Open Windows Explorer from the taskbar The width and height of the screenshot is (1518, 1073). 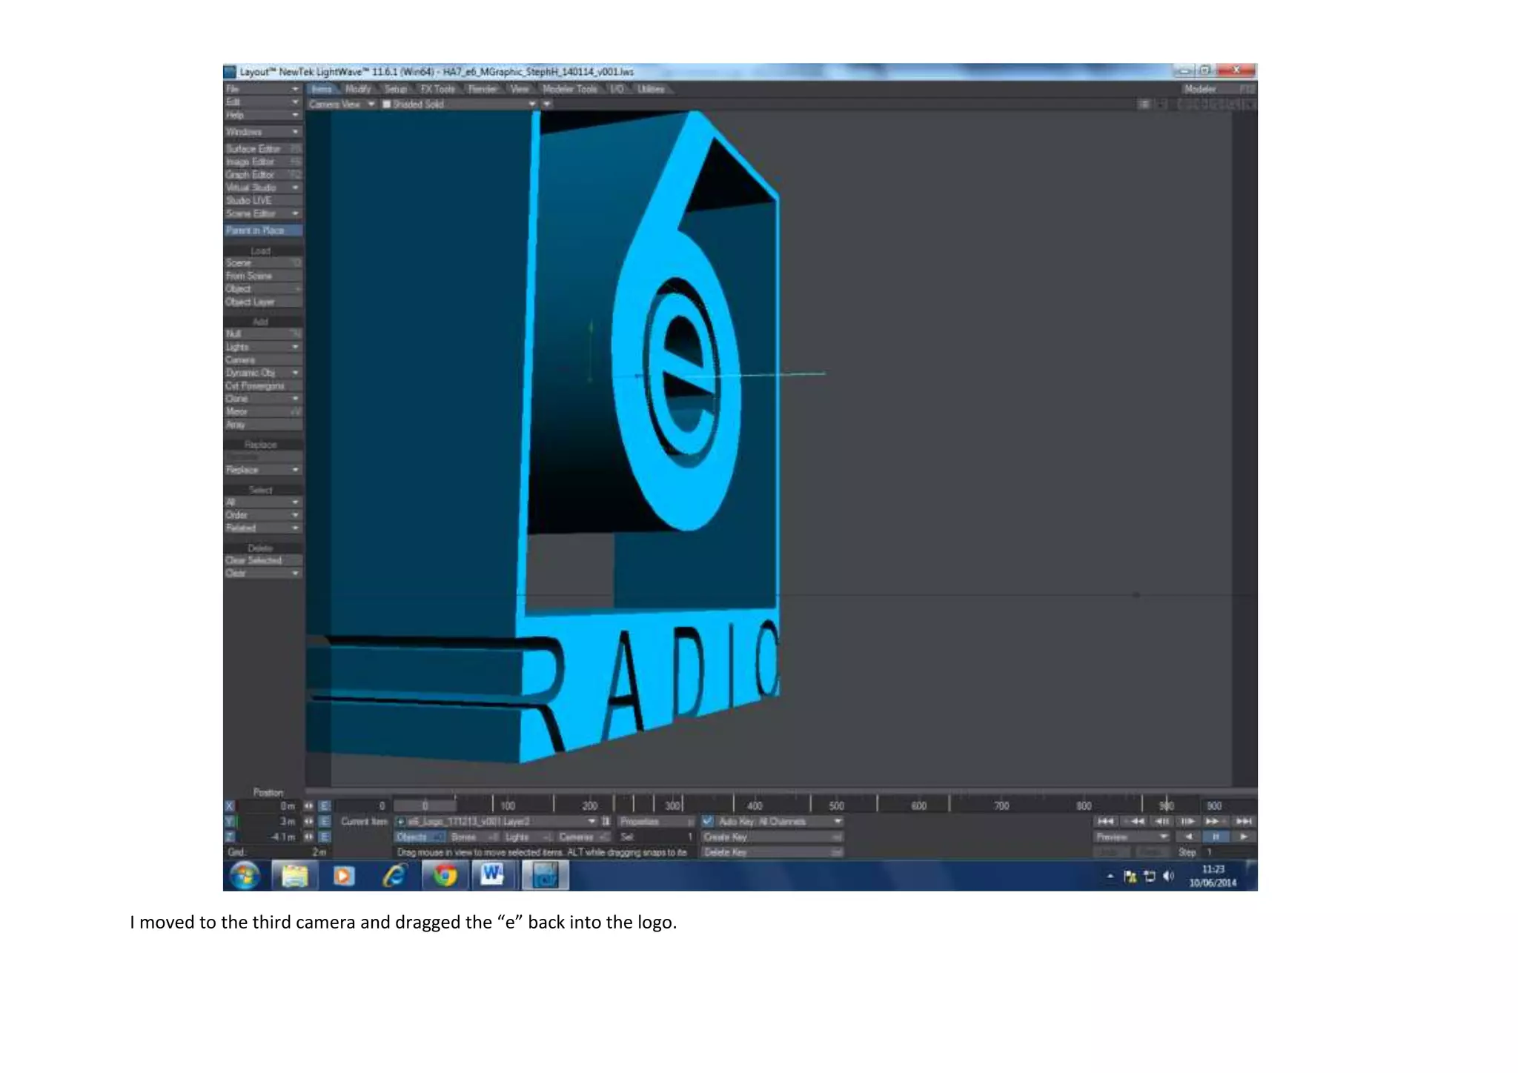click(x=294, y=876)
